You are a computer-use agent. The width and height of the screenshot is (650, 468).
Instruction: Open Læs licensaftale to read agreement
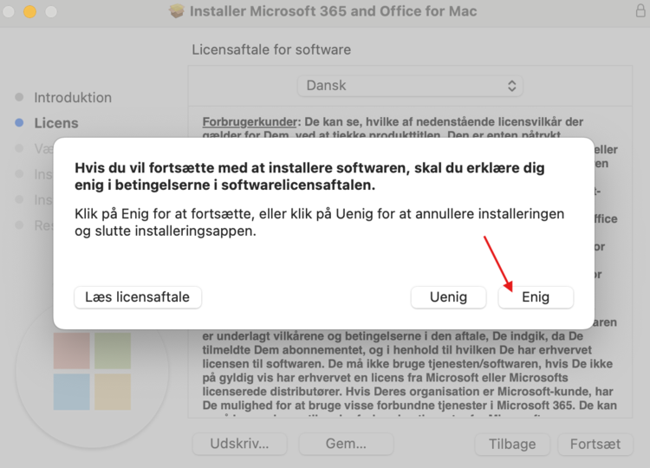(138, 296)
